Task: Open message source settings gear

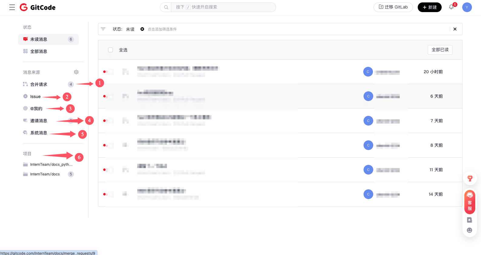Action: point(76,72)
